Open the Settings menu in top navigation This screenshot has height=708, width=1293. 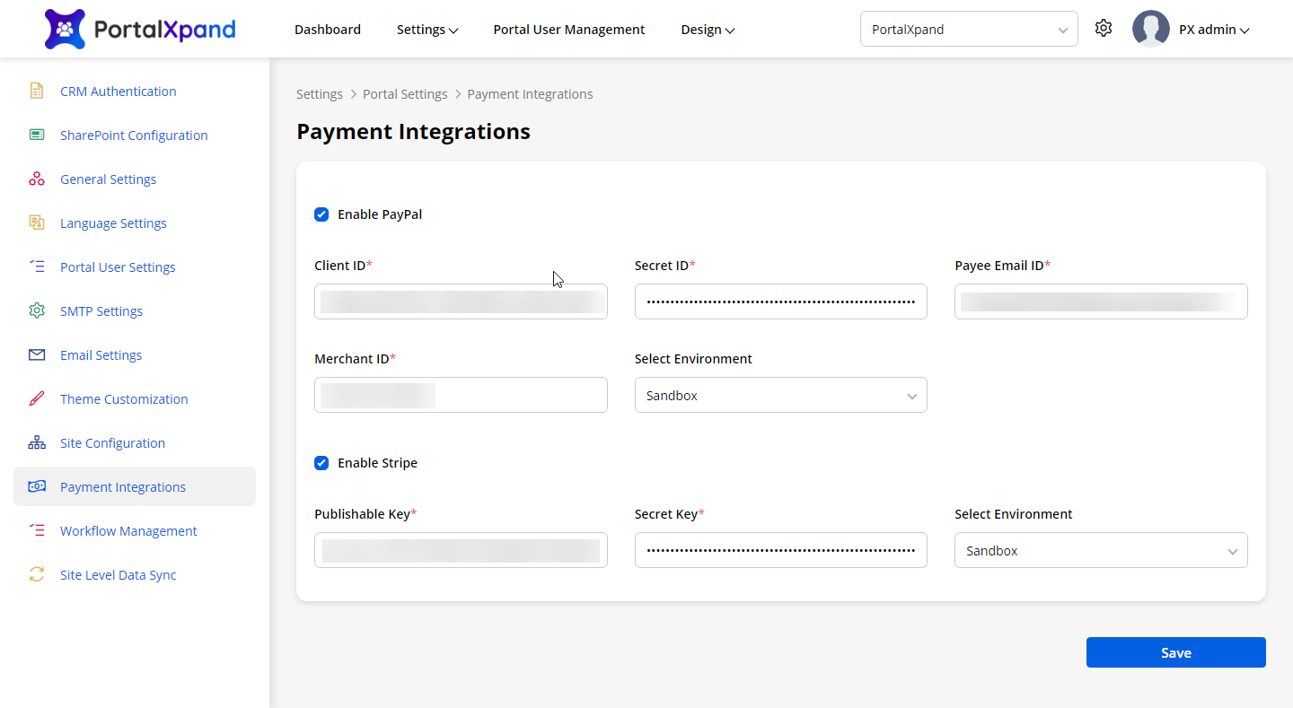[427, 30]
